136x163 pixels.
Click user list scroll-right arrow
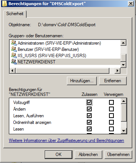118,70
